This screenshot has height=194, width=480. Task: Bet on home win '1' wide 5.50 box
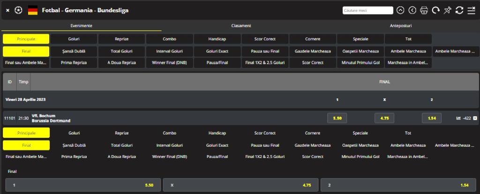click(x=83, y=185)
